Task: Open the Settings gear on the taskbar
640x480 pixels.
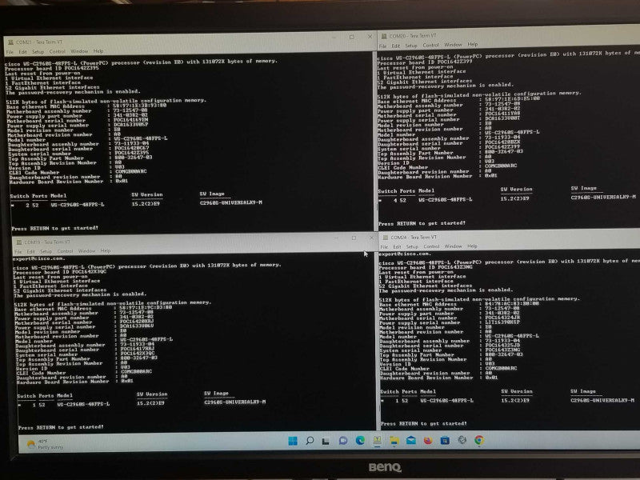Action: click(462, 439)
